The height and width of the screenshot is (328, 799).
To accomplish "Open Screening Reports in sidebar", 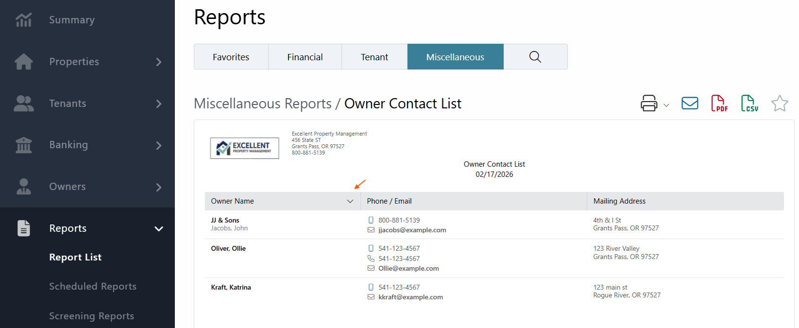I will coord(91,316).
